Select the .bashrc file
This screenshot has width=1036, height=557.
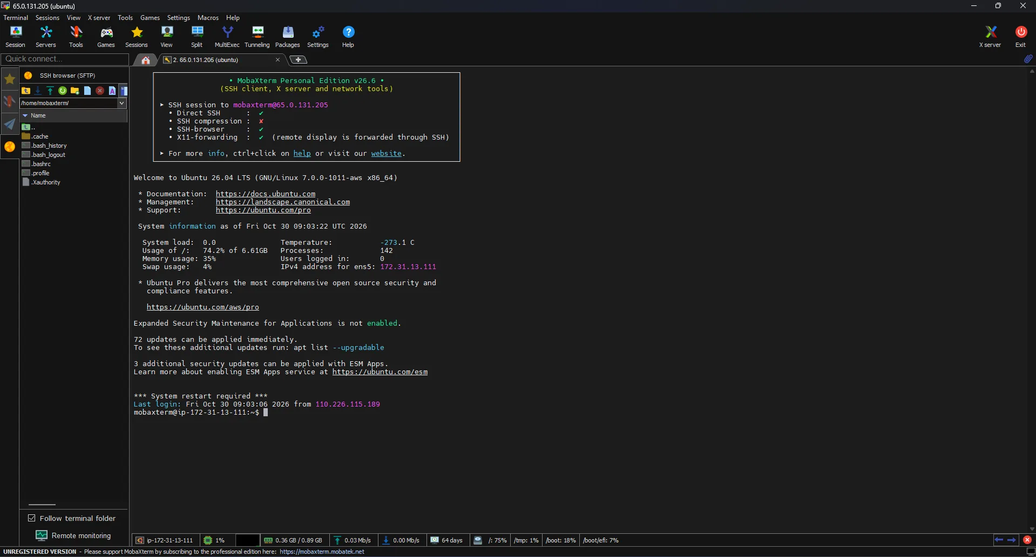pyautogui.click(x=36, y=164)
